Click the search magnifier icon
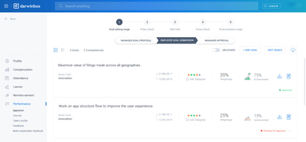Image resolution: width=306 pixels, height=142 pixels. [61, 6]
